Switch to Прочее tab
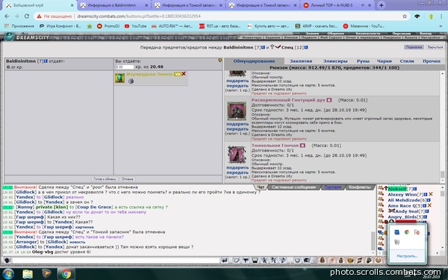448x280 pixels. coord(432,61)
